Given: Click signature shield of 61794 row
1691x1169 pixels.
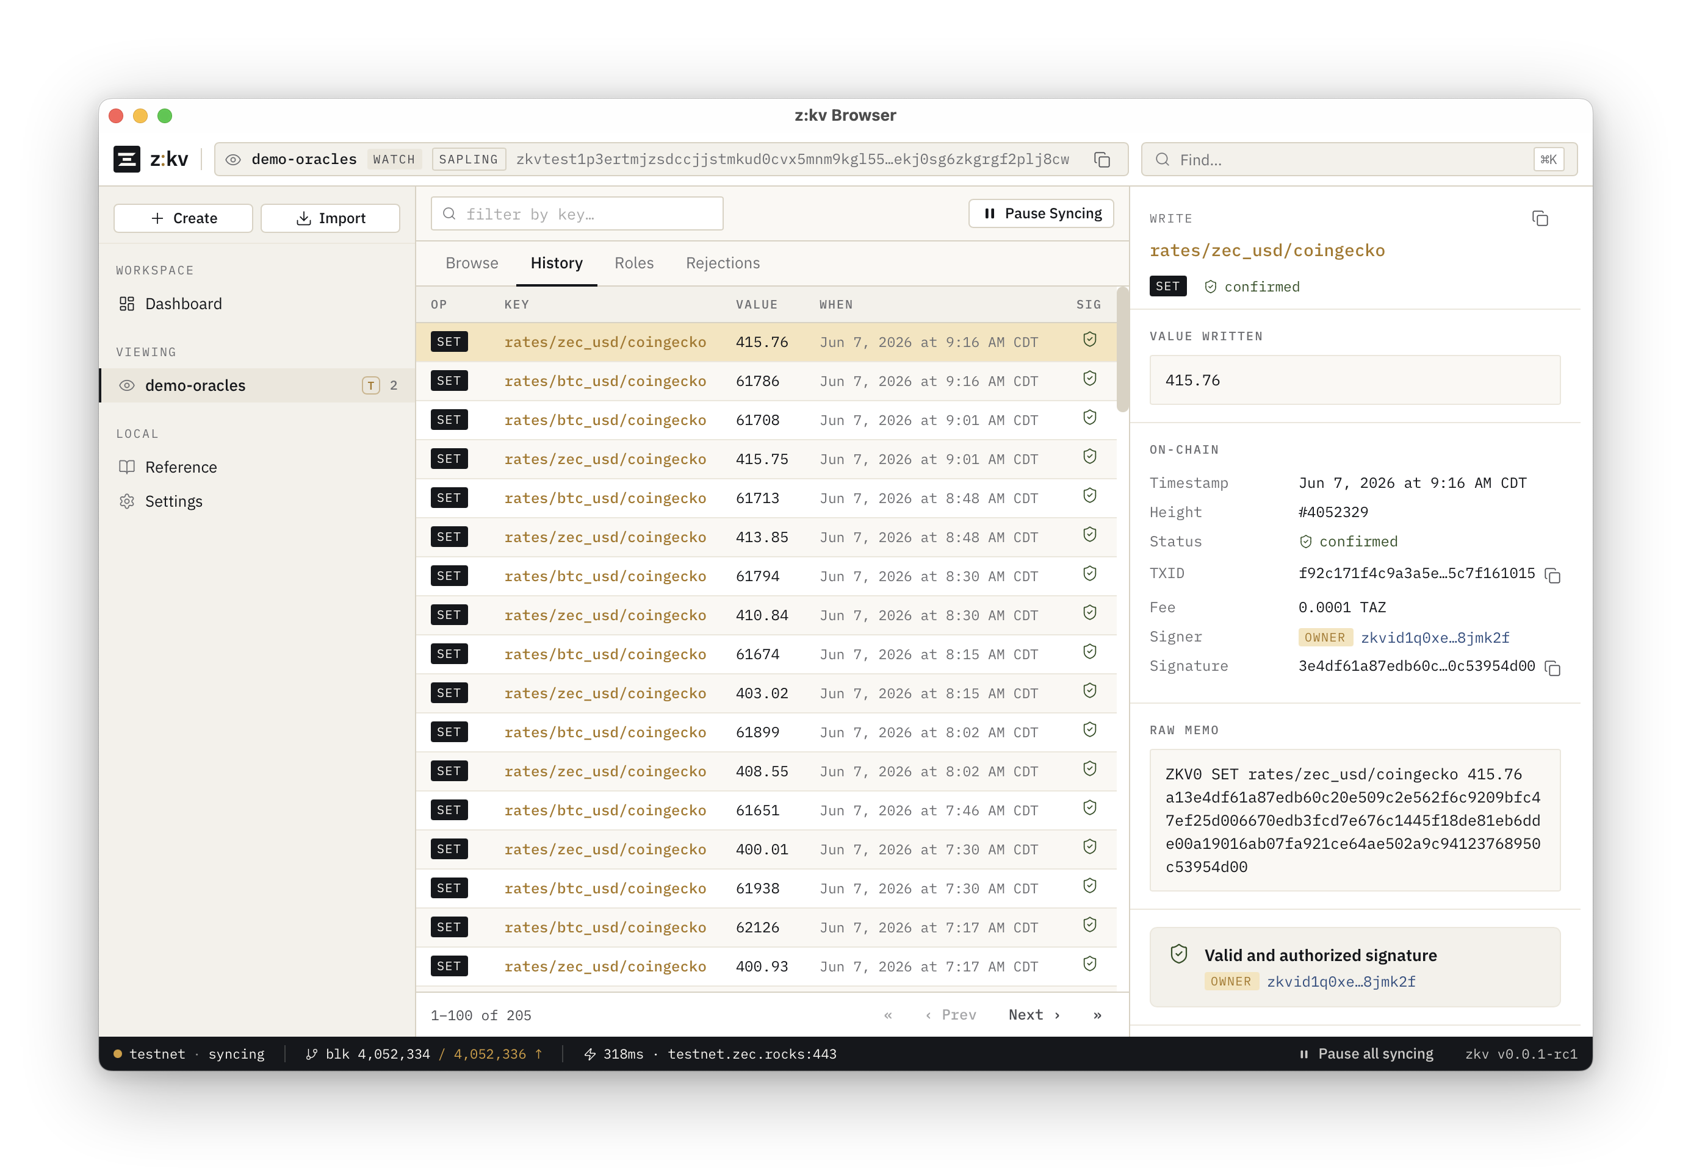Looking at the screenshot, I should (x=1090, y=573).
